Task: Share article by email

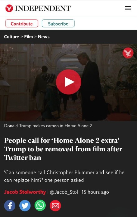Action: pos(55,206)
